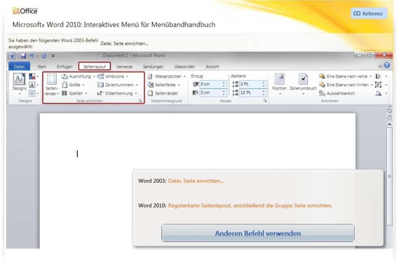Image resolution: width=398 pixels, height=264 pixels.
Task: Open the Seitenfarbe page color menu
Action: coord(164,85)
